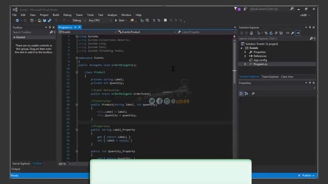Click Properties panel Property Pages wrench icon

point(253,94)
